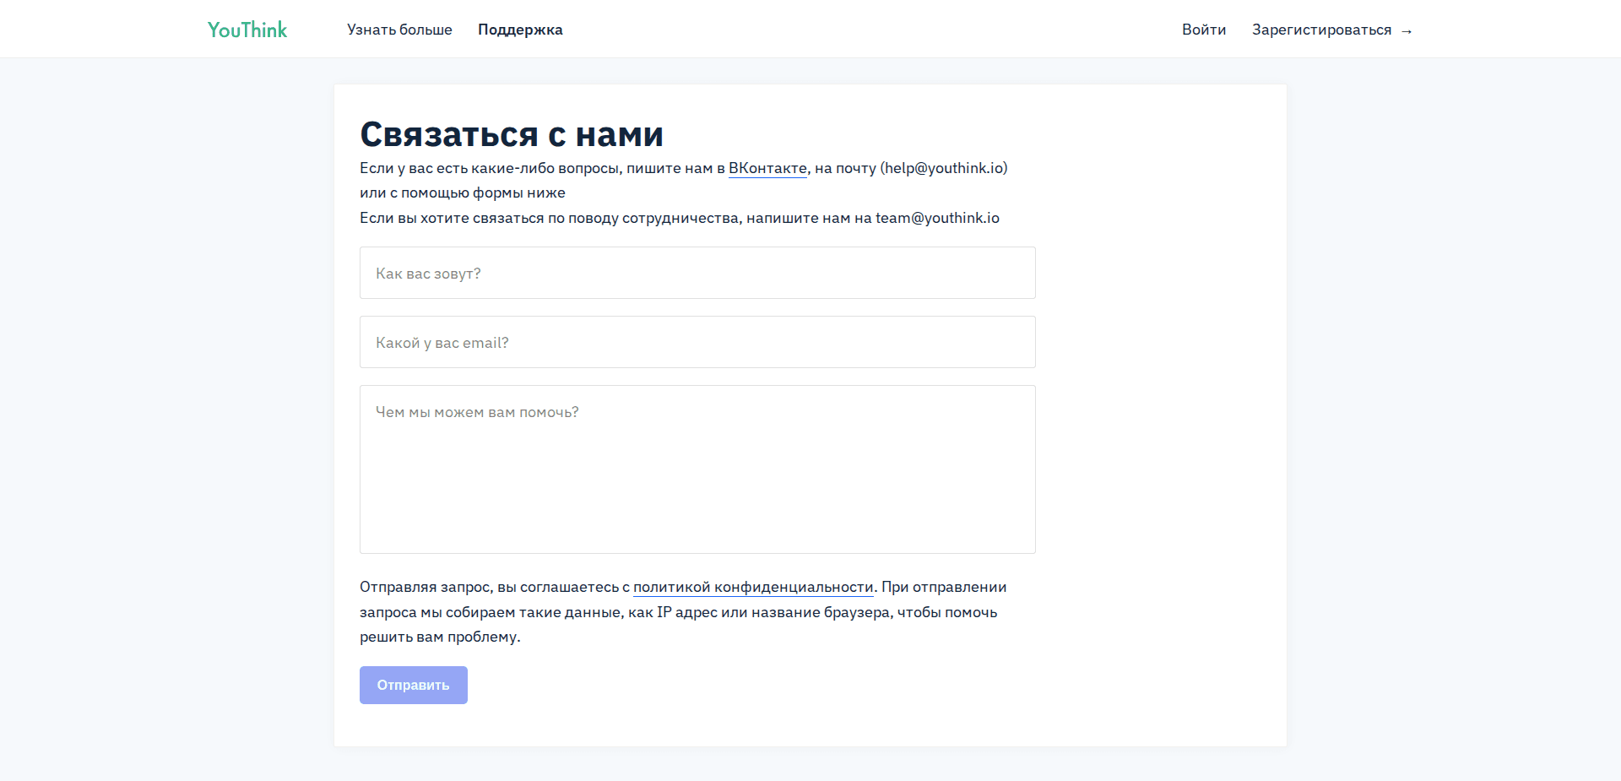Click Войти to sign in
This screenshot has height=781, width=1621.
pos(1204,29)
